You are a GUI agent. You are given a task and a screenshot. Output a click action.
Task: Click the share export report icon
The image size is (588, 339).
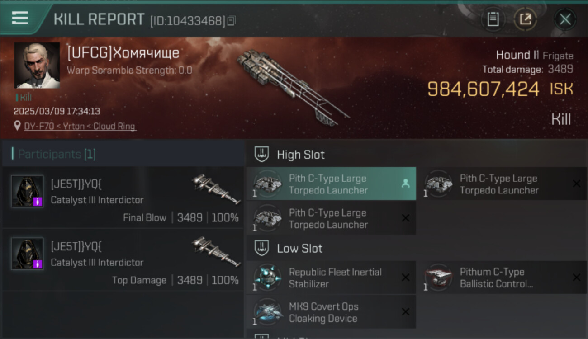tap(525, 19)
